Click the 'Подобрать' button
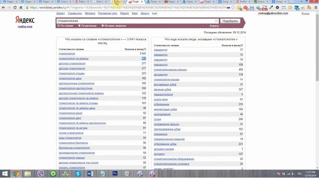Viewport: 319px width, 179px height. click(230, 21)
